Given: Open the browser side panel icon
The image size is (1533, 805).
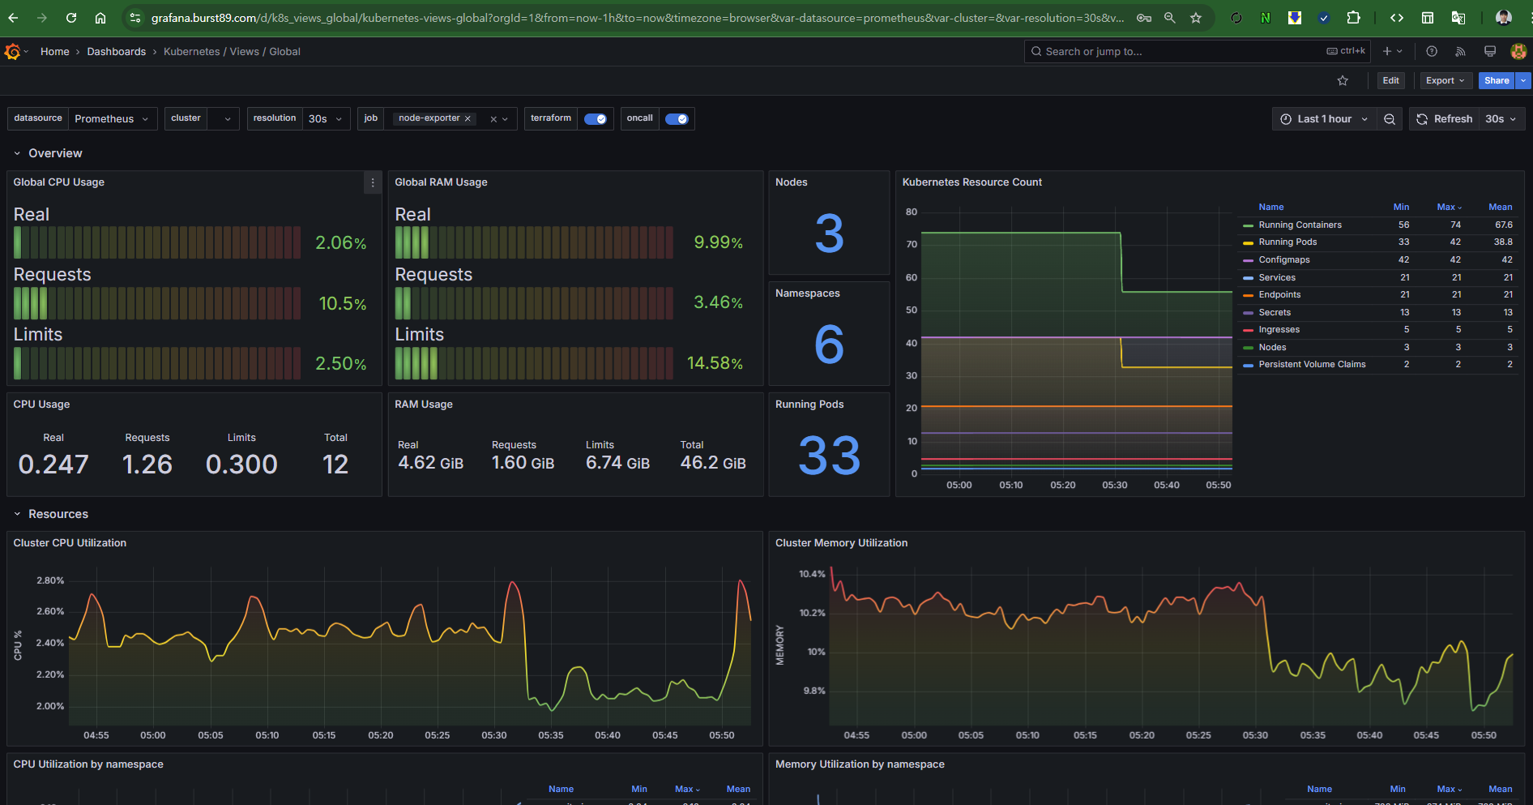Looking at the screenshot, I should [x=1428, y=18].
